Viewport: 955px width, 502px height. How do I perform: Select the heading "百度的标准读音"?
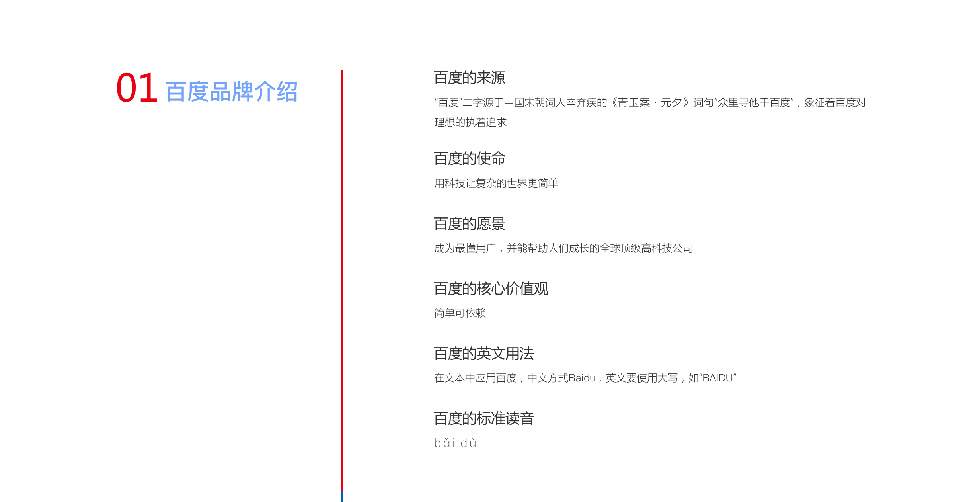484,418
